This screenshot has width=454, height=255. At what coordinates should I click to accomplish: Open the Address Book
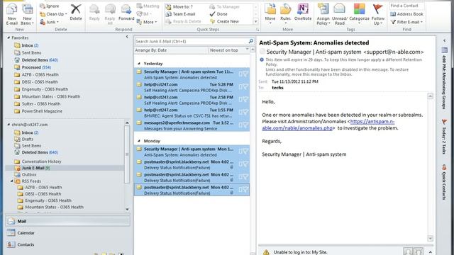tap(406, 14)
